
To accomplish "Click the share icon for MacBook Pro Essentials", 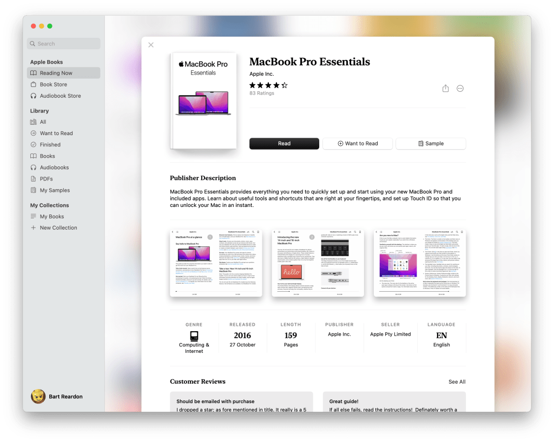I will (x=446, y=88).
